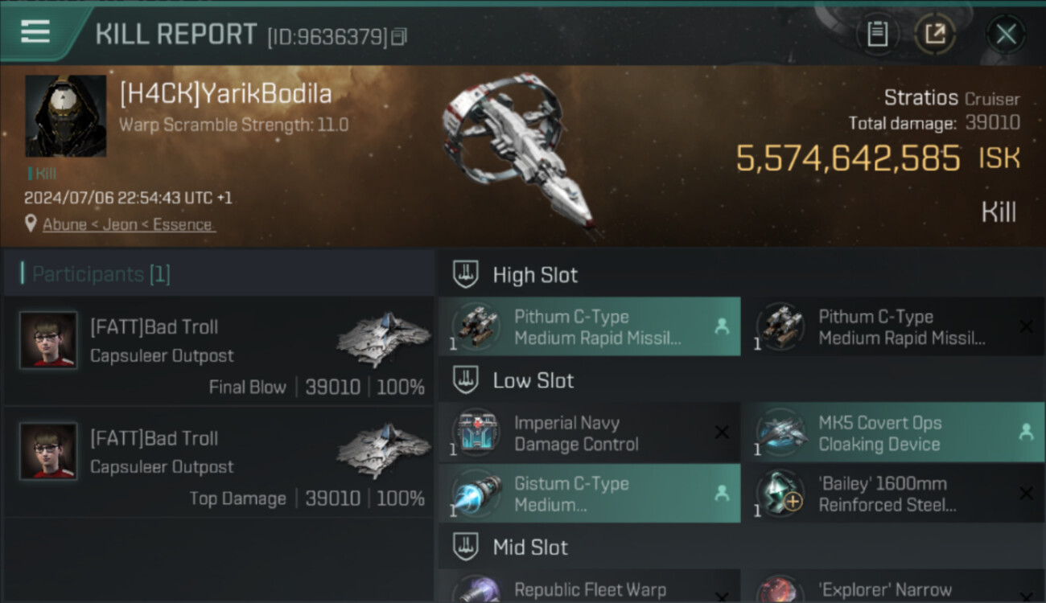The image size is (1046, 603).
Task: Click Imperial Navy Damage Control icon
Action: pyautogui.click(x=476, y=433)
